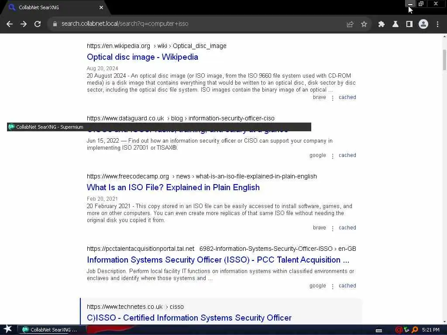The width and height of the screenshot is (447, 335).
Task: Restore down the browser window
Action: point(421,3)
